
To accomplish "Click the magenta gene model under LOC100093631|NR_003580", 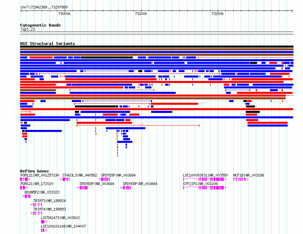I will coord(205,179).
